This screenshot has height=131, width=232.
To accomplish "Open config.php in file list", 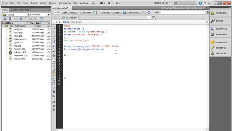I will coord(18,29).
